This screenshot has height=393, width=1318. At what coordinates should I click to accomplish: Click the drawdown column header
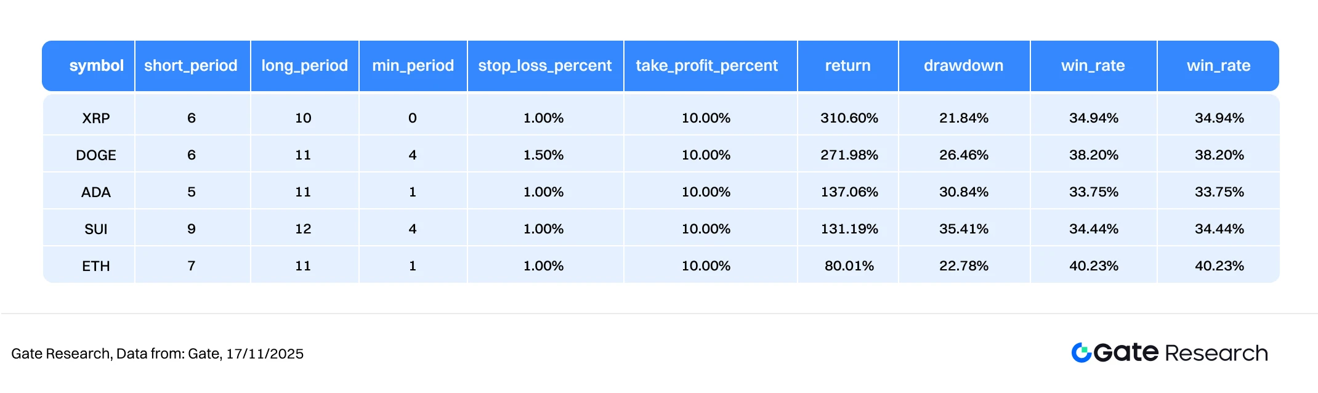tap(963, 66)
